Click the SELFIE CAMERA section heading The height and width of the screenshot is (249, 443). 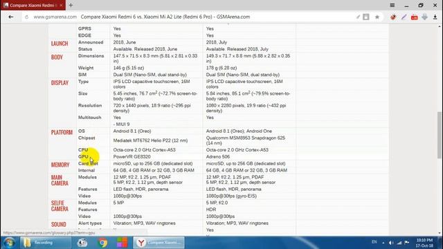point(60,206)
